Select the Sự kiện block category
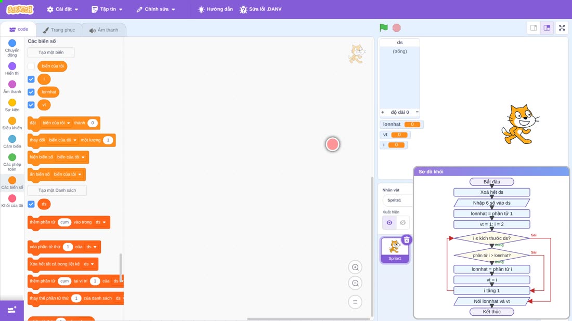This screenshot has height=321, width=572. point(12,105)
